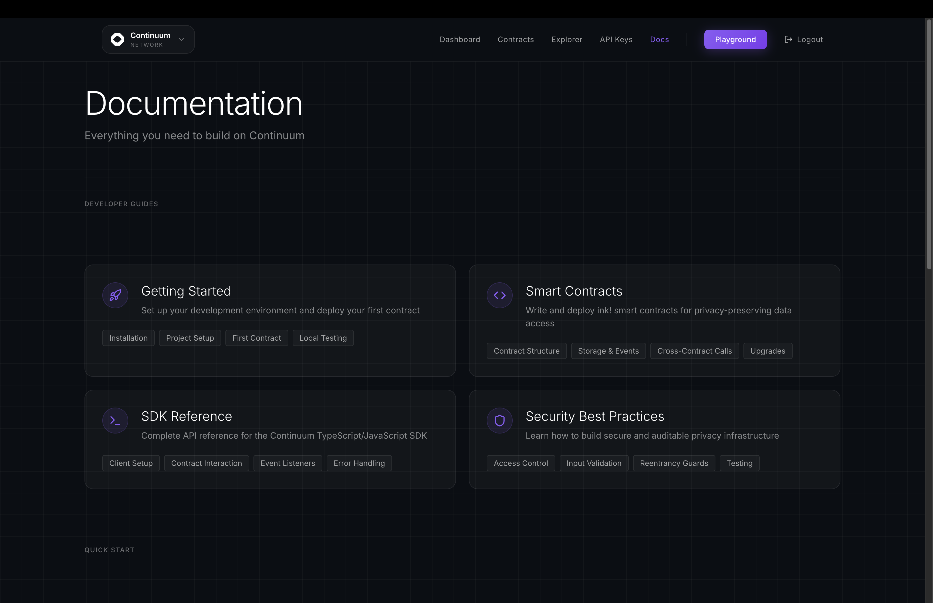933x603 pixels.
Task: Expand the Continuum Network dropdown chevron
Action: coord(181,40)
